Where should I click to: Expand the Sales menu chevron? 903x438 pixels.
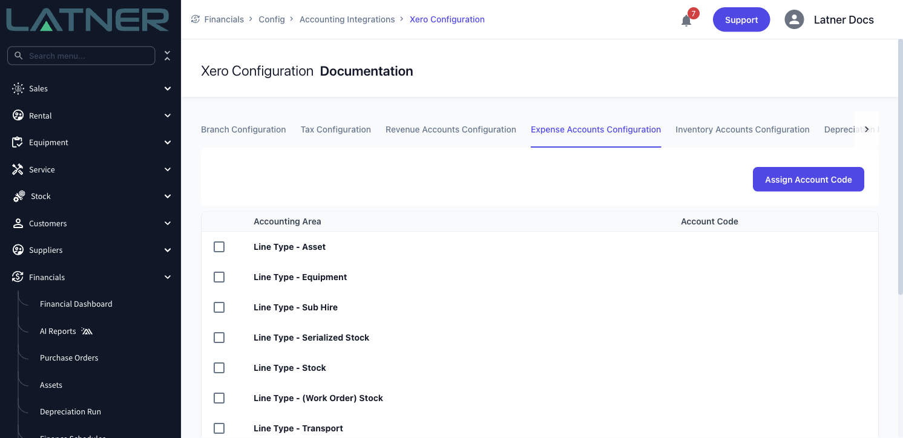coord(168,88)
